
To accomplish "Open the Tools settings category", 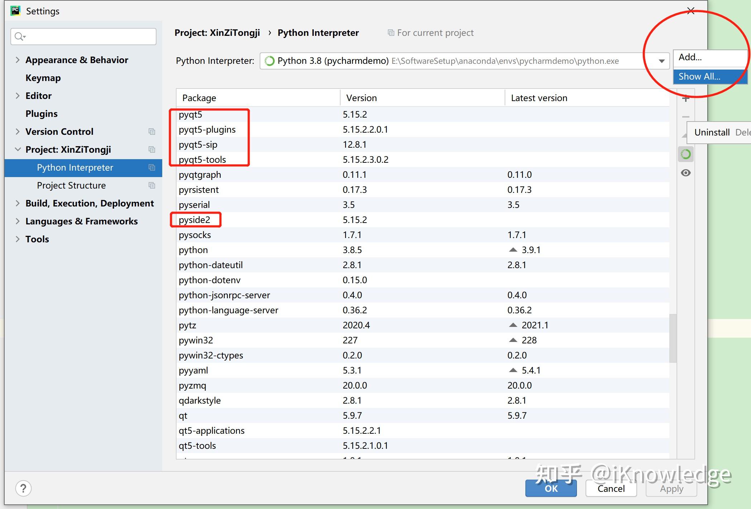I will 37,239.
